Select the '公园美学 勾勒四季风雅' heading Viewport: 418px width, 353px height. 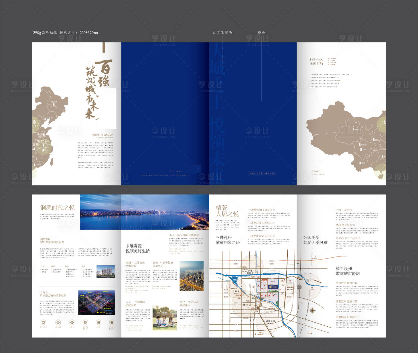click(x=316, y=240)
